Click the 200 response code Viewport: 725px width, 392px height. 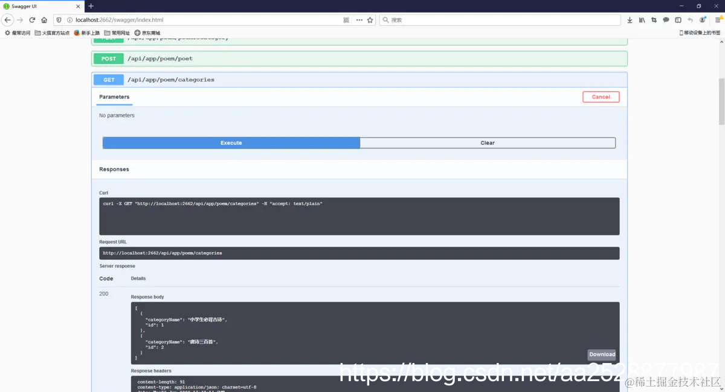pos(104,294)
